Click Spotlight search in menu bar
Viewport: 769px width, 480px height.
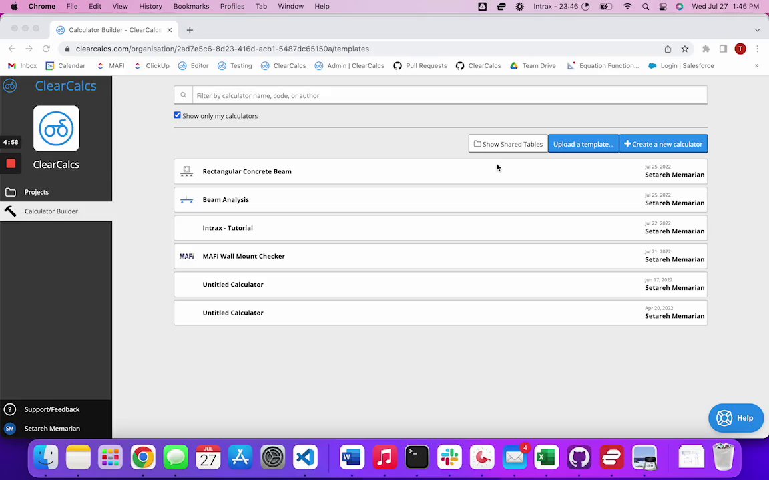pyautogui.click(x=646, y=7)
